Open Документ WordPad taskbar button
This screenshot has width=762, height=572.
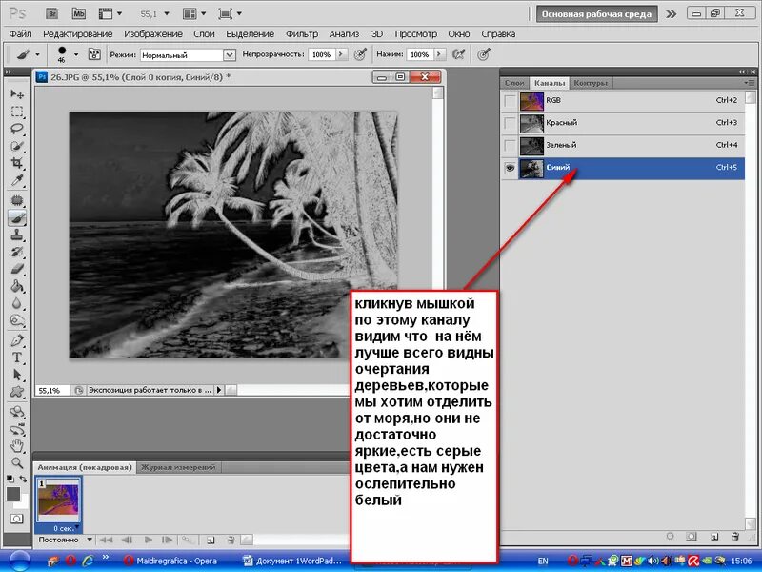293,561
